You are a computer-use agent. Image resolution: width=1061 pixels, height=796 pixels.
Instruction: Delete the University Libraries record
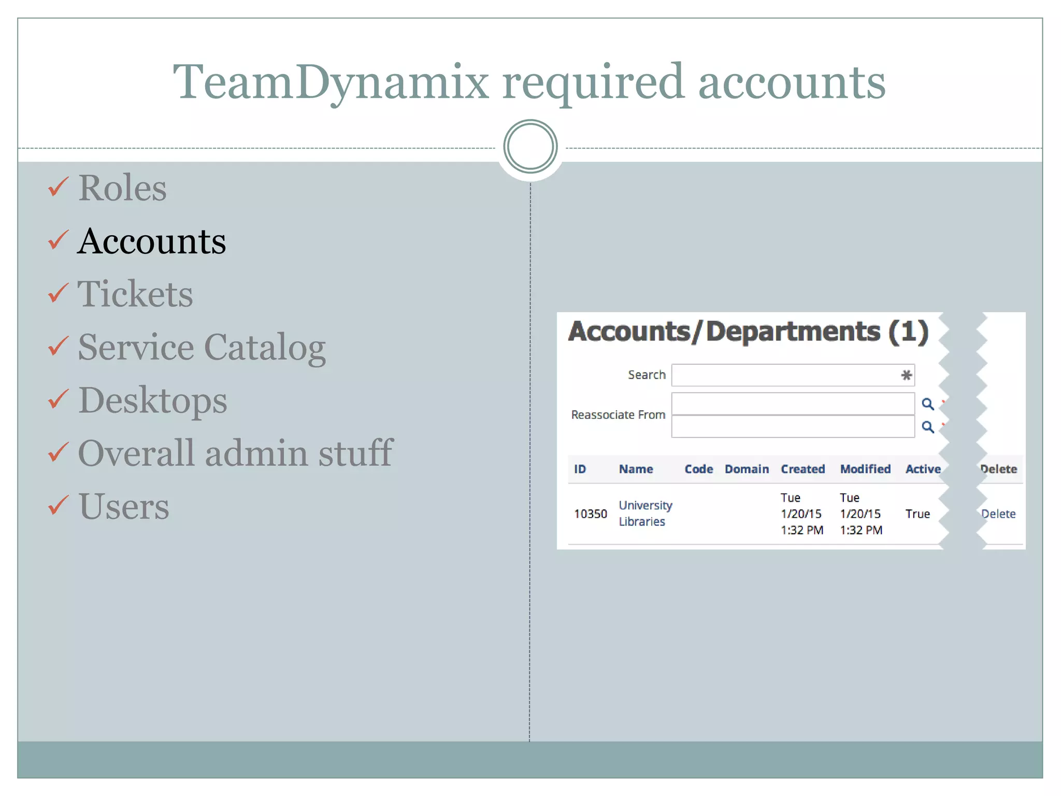point(998,514)
